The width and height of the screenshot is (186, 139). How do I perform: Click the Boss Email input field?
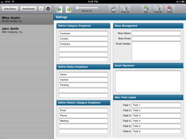156,38
